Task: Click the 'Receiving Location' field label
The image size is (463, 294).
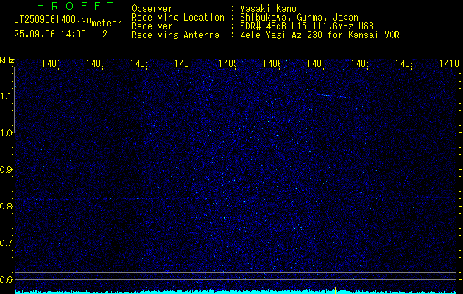Action: (x=178, y=18)
